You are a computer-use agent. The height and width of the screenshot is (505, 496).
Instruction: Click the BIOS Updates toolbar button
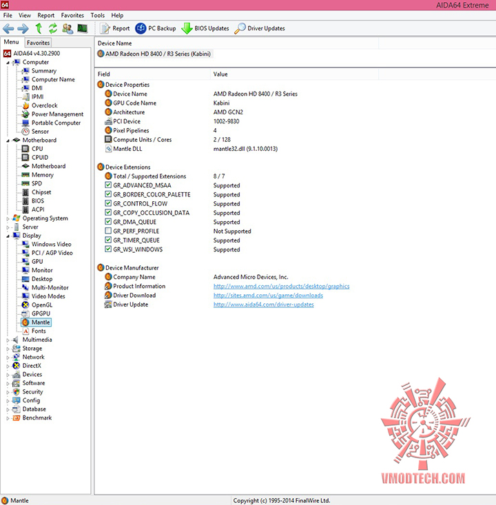[x=205, y=28]
